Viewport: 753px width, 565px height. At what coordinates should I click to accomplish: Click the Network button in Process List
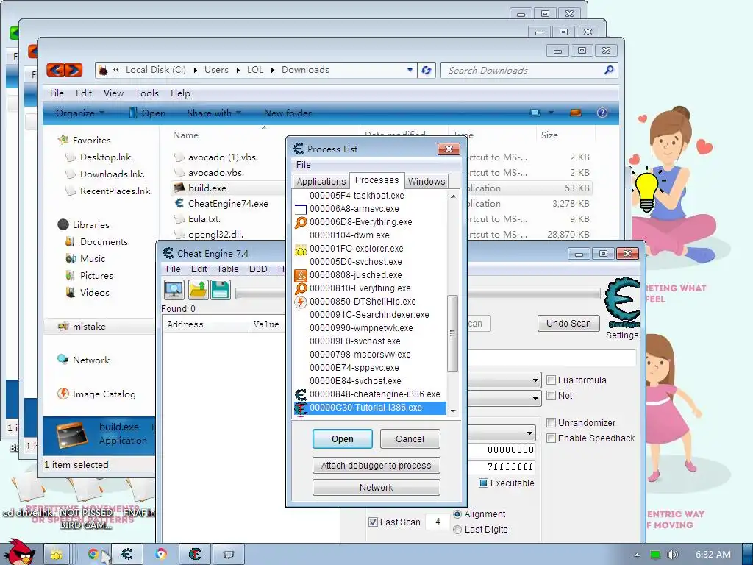(376, 487)
